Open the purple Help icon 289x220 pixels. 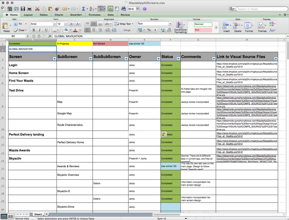point(145,9)
